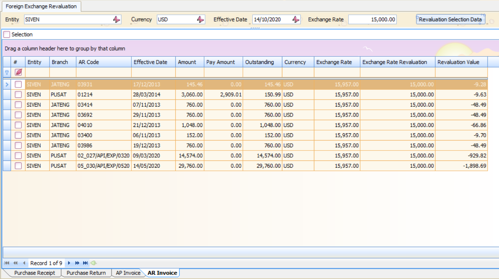Open the Currency lookup butterfly icon
This screenshot has width=499, height=279.
(x=200, y=19)
